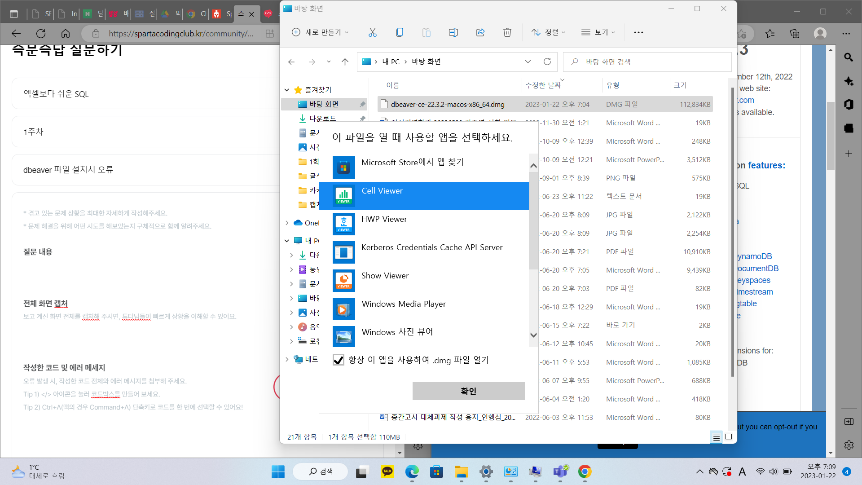Image resolution: width=862 pixels, height=485 pixels.
Task: Open Microsoft Edge from the taskbar
Action: [412, 472]
